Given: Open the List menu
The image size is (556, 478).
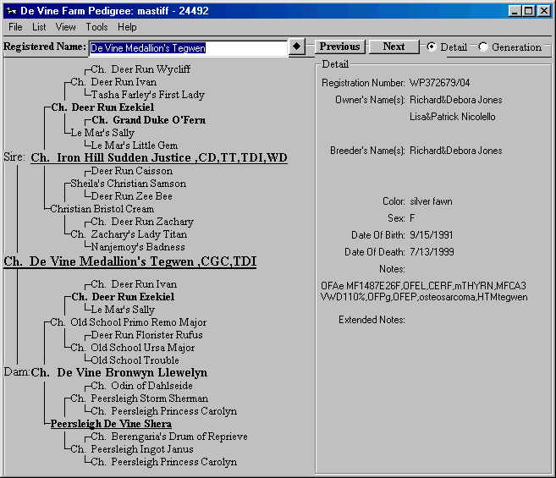Looking at the screenshot, I should [x=39, y=27].
